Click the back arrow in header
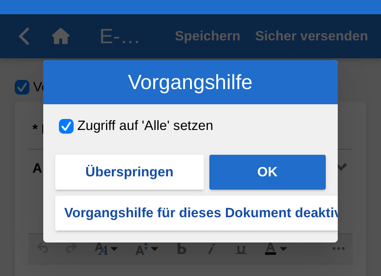Image resolution: width=381 pixels, height=276 pixels. coord(24,36)
